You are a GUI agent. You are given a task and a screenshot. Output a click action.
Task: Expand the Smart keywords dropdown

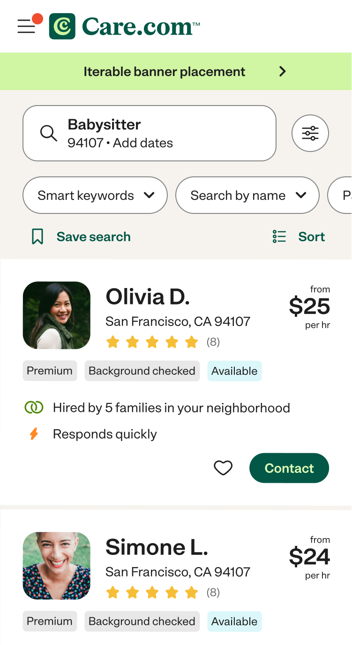point(95,195)
